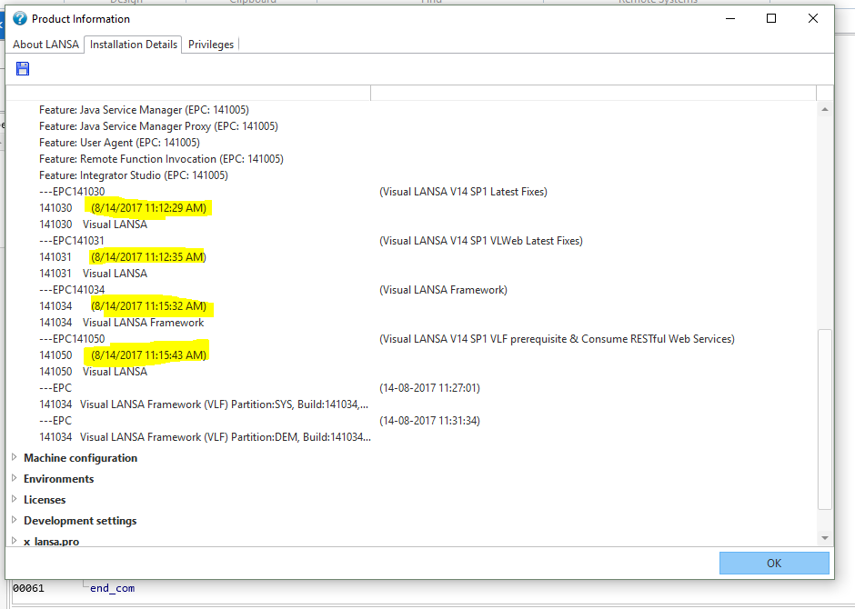Click the 8/14/2017 11:12:35 AM timestamp
Image resolution: width=855 pixels, height=609 pixels.
click(x=148, y=257)
